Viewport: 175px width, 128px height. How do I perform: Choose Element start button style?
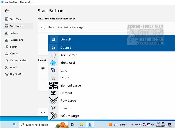click(111, 93)
